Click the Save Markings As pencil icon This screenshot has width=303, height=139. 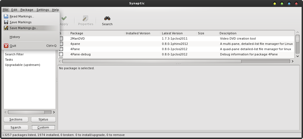6,28
